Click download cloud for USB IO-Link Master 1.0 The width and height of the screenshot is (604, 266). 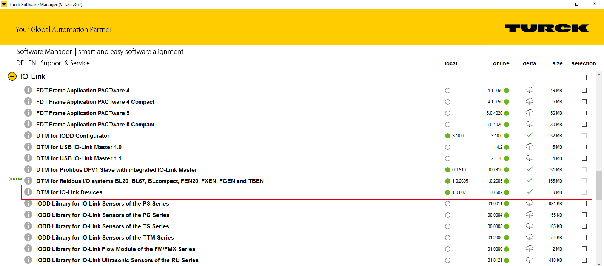click(x=530, y=146)
